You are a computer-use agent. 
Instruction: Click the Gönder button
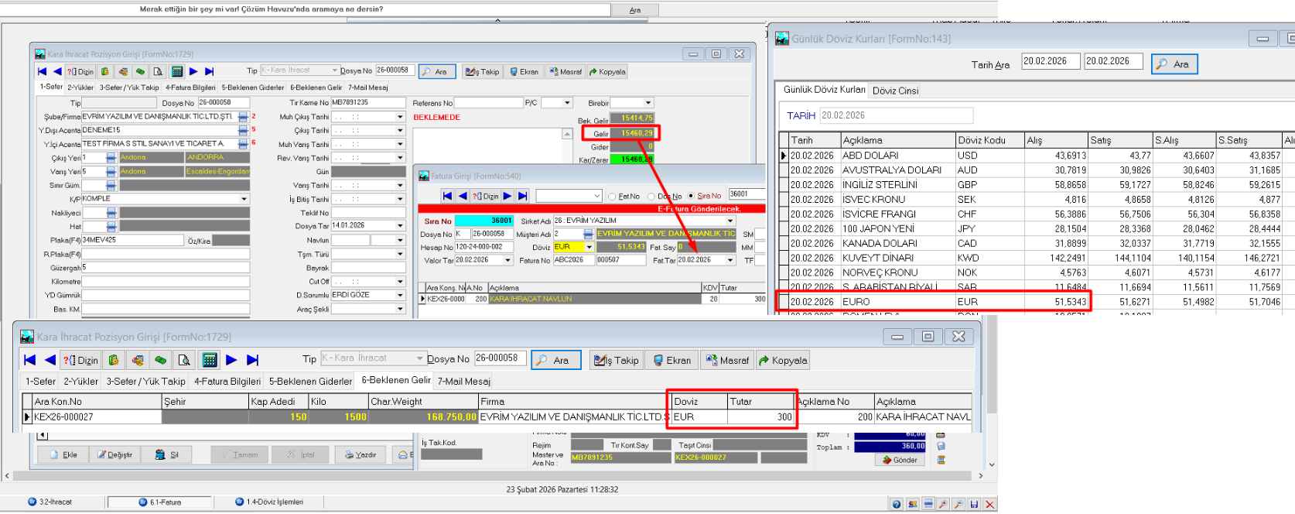click(900, 460)
